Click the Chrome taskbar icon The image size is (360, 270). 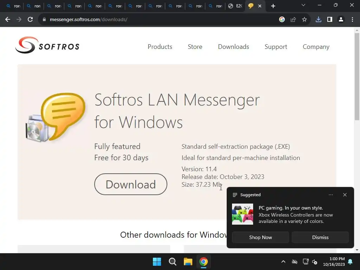pyautogui.click(x=204, y=262)
